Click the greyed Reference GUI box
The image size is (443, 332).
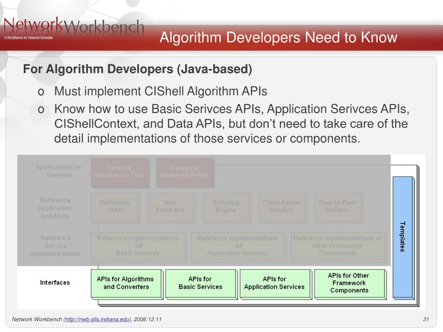point(115,208)
